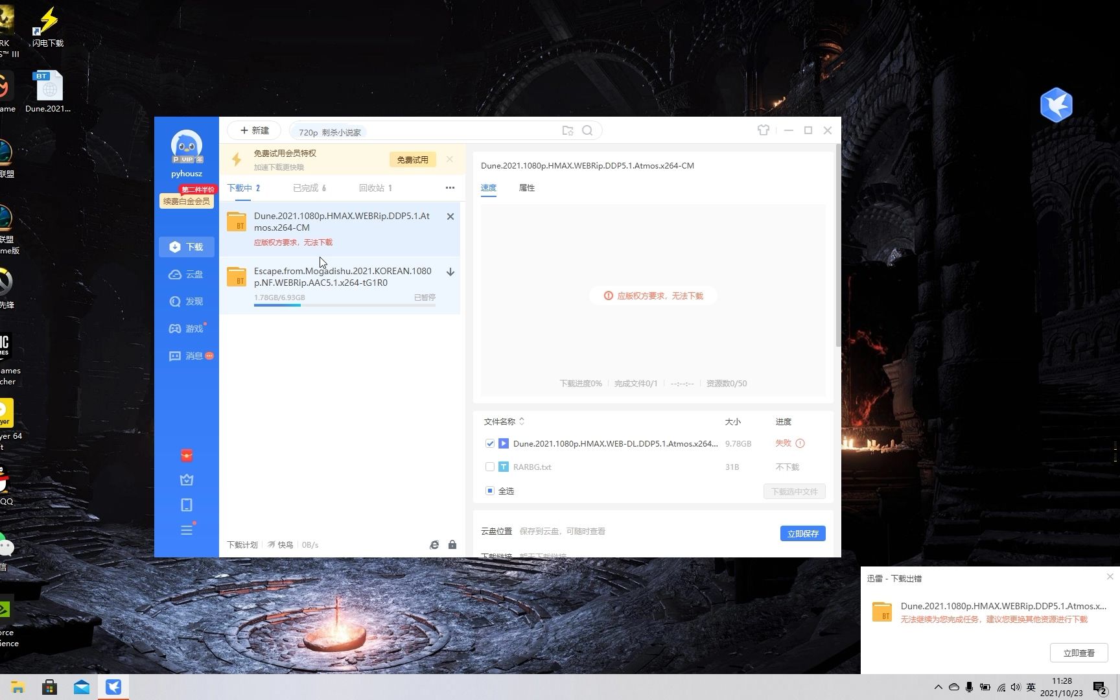Open the skin (shirt) icon
The height and width of the screenshot is (700, 1120).
pos(764,130)
